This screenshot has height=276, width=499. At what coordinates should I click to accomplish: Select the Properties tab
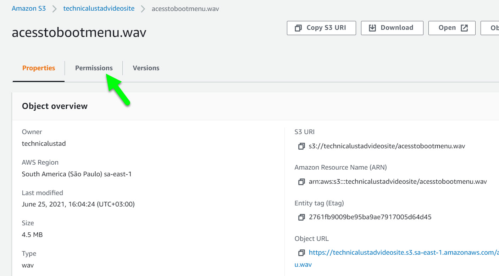(x=39, y=68)
